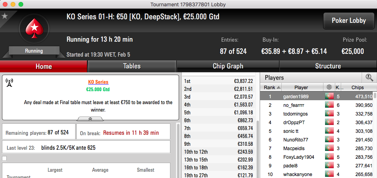The image size is (377, 178).
Task: Click the 5th place €1,096.18 row
Action: (218, 113)
